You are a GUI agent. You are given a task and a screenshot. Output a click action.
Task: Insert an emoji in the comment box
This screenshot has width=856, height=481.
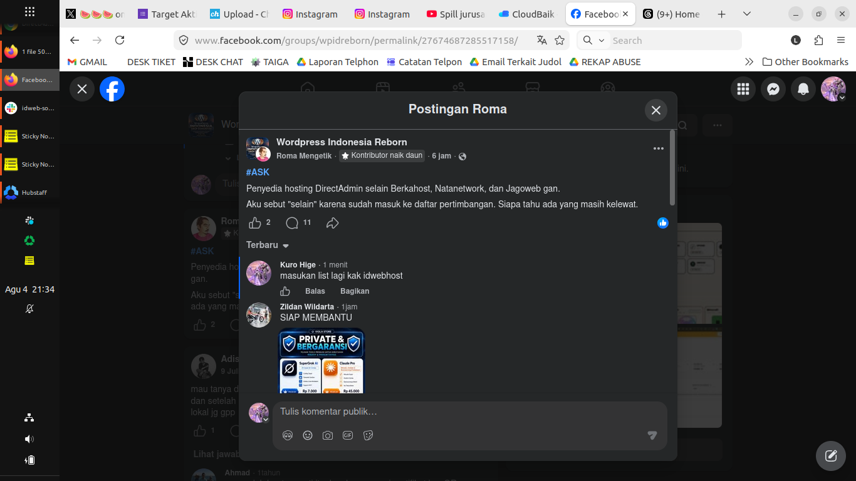pyautogui.click(x=308, y=435)
